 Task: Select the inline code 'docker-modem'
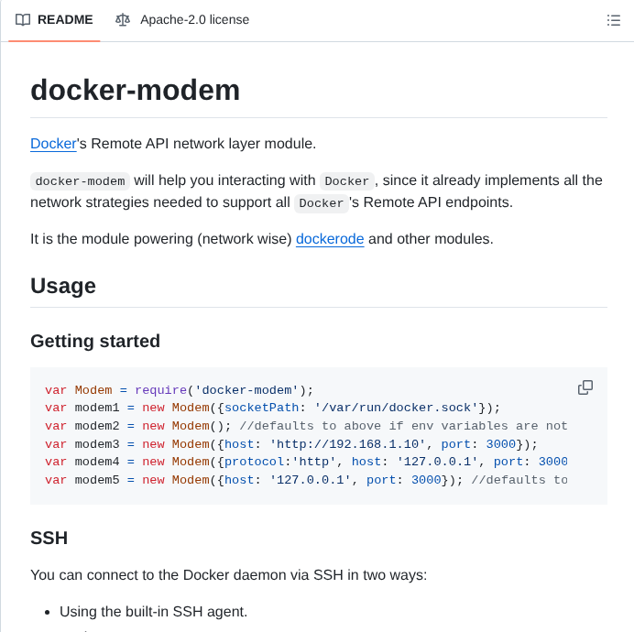pyautogui.click(x=80, y=180)
